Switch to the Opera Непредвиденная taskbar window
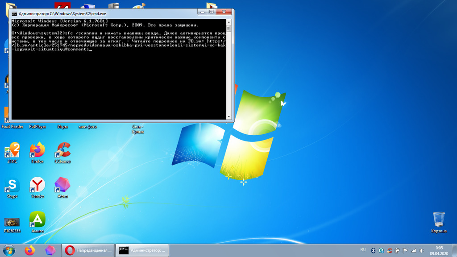The width and height of the screenshot is (457, 257). pos(88,250)
